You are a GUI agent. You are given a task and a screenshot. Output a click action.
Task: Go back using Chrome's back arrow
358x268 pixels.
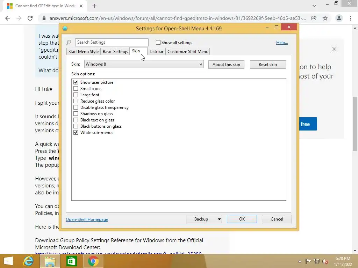click(x=8, y=18)
